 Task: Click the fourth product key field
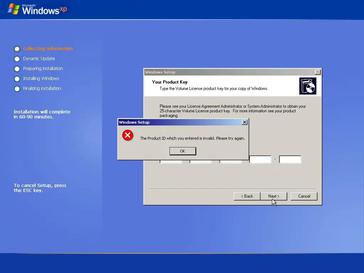[260, 160]
